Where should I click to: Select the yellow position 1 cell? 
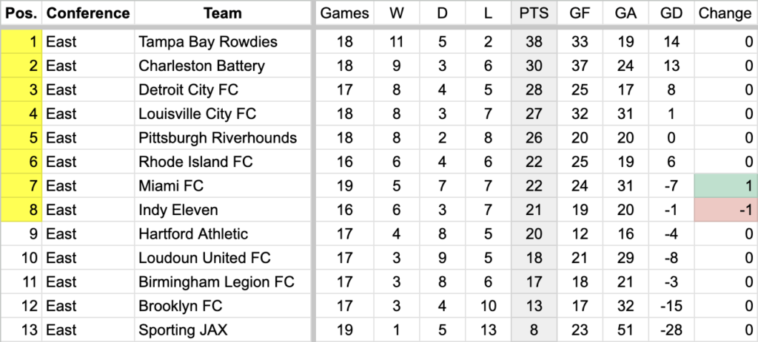pyautogui.click(x=21, y=41)
